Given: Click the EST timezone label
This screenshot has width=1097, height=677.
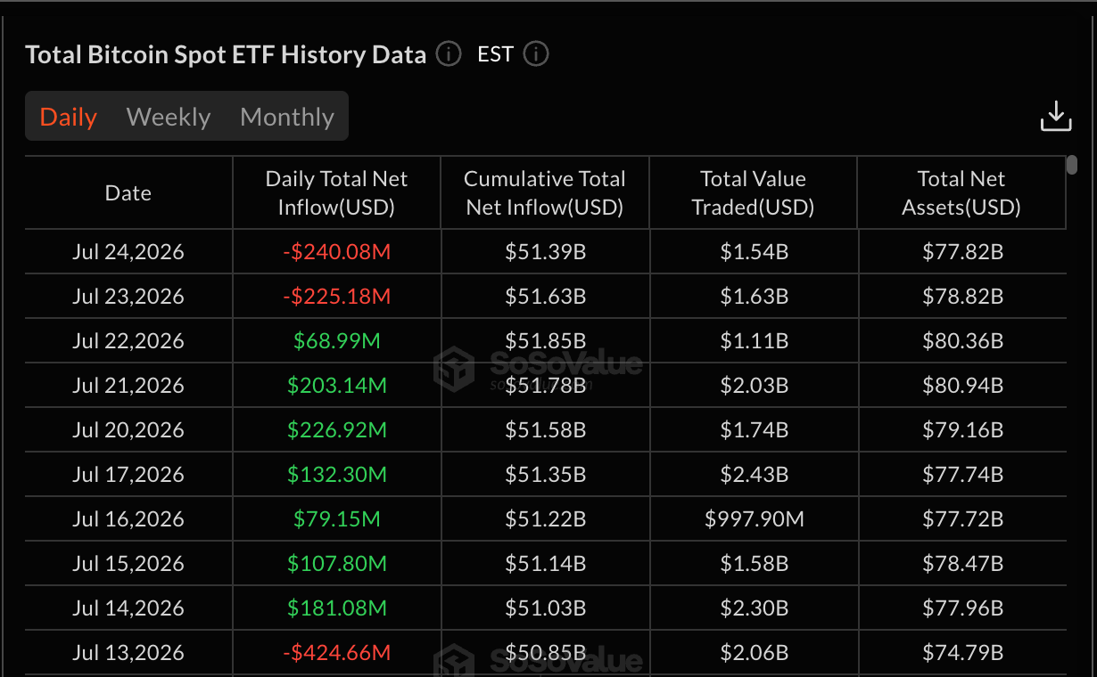Looking at the screenshot, I should pos(495,54).
